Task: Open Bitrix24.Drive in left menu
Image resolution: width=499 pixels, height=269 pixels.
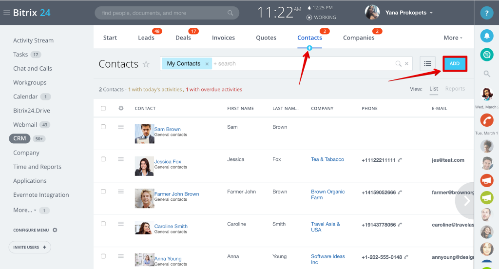Action: click(32, 111)
